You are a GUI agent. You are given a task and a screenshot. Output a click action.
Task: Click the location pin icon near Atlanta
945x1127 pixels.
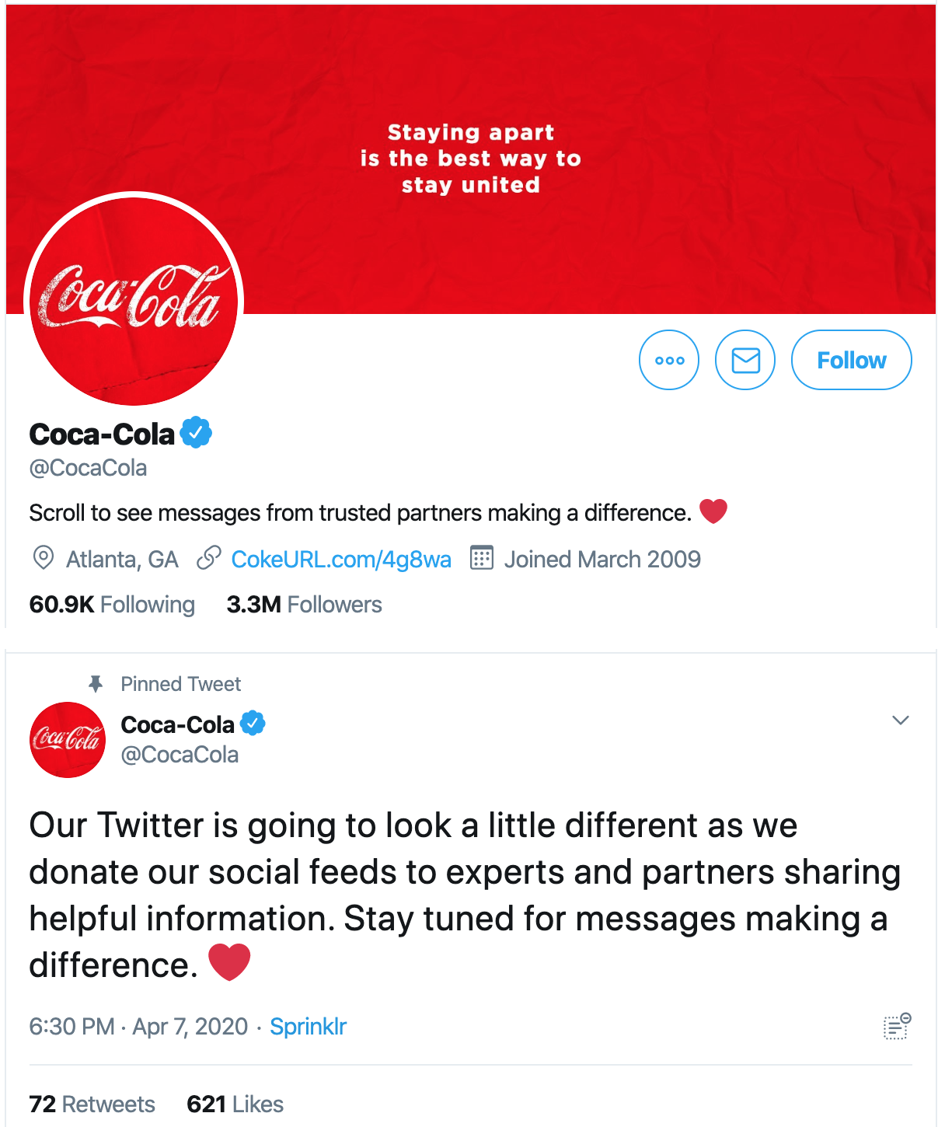coord(44,558)
